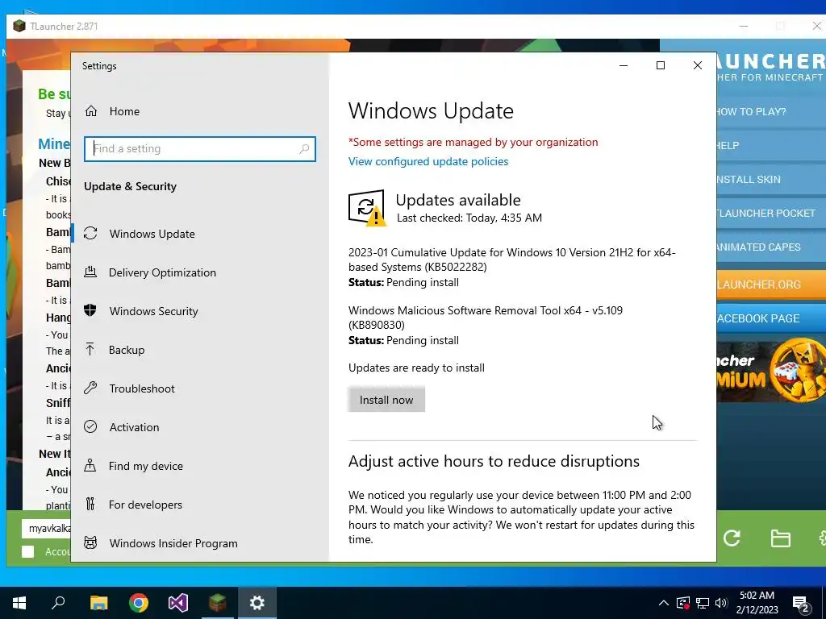This screenshot has width=826, height=619.
Task: Go to Settings Home
Action: [200, 111]
